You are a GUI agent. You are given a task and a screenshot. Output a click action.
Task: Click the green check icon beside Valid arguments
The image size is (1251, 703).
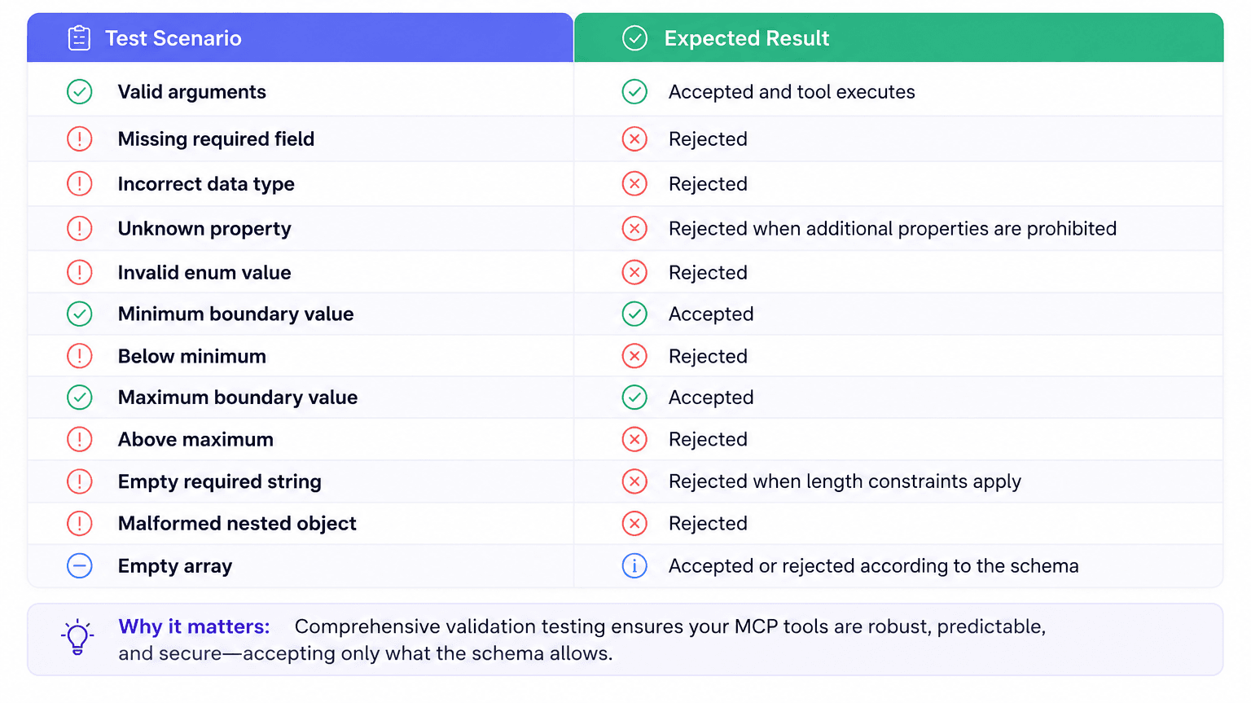[80, 92]
